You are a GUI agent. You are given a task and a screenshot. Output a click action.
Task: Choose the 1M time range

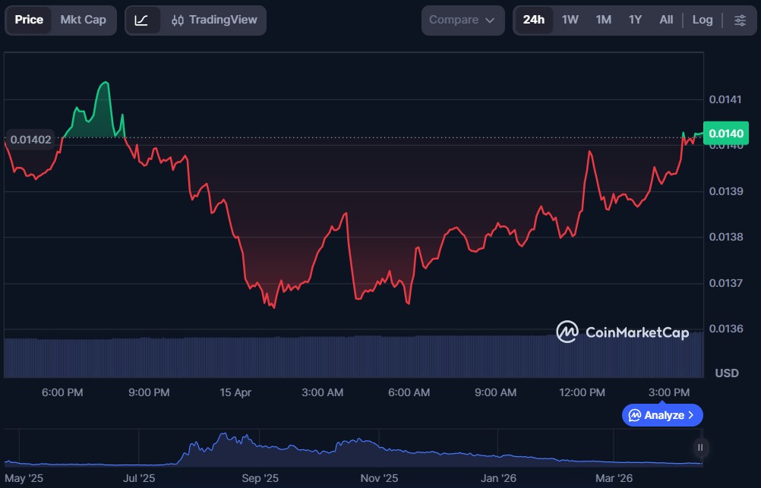[x=603, y=20]
